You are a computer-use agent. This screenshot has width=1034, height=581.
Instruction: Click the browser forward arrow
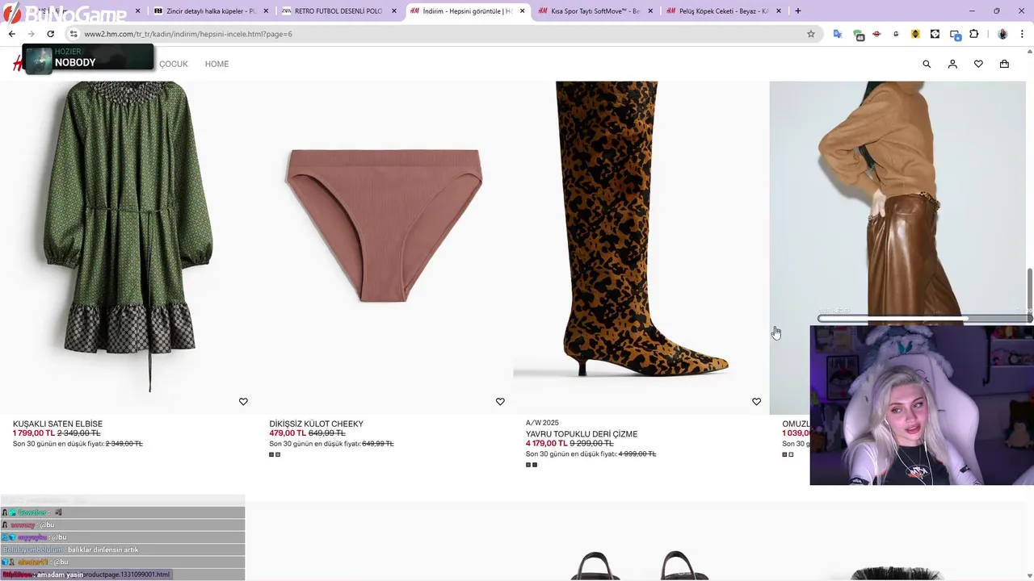pos(31,34)
